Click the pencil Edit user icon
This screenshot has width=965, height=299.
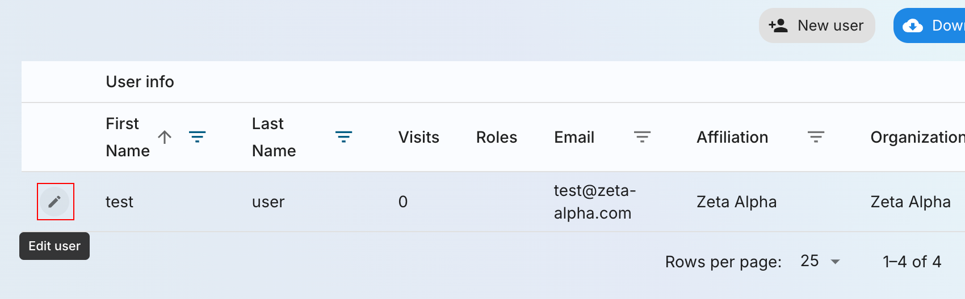[54, 202]
